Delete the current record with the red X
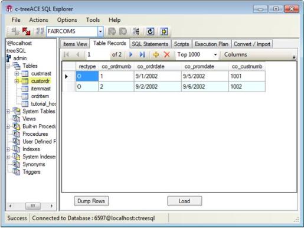The height and width of the screenshot is (228, 304). click(167, 54)
